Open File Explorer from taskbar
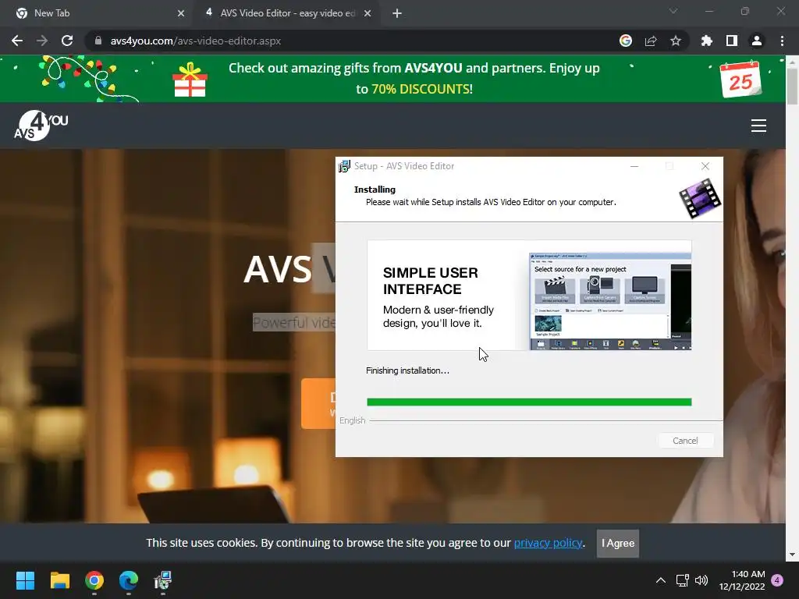Viewport: 799px width, 599px height. pyautogui.click(x=59, y=580)
